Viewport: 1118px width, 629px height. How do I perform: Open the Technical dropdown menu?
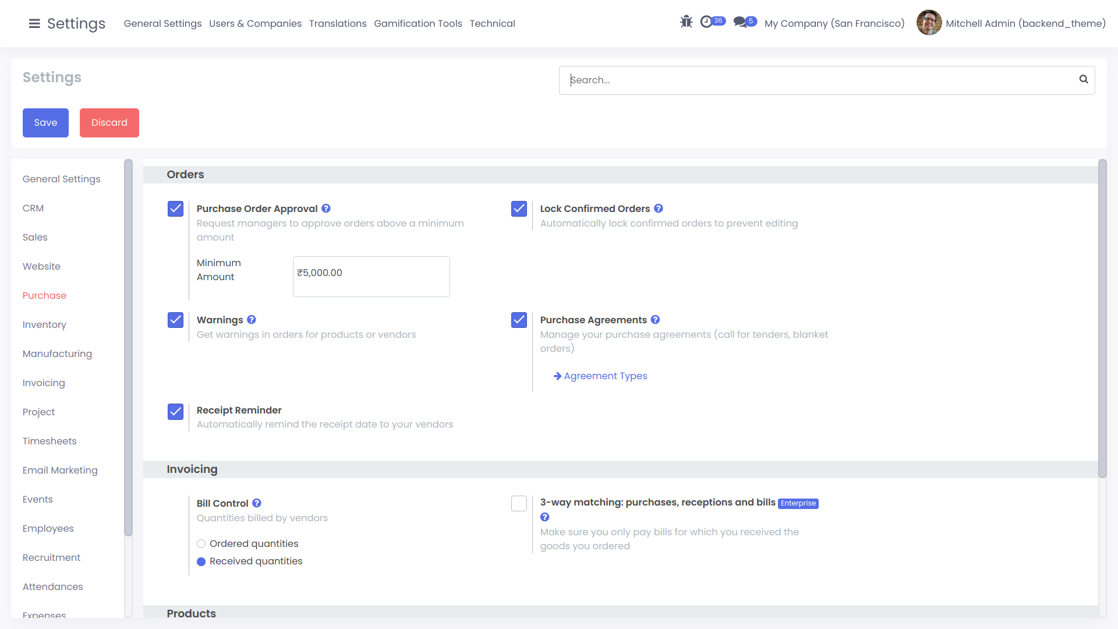[492, 23]
